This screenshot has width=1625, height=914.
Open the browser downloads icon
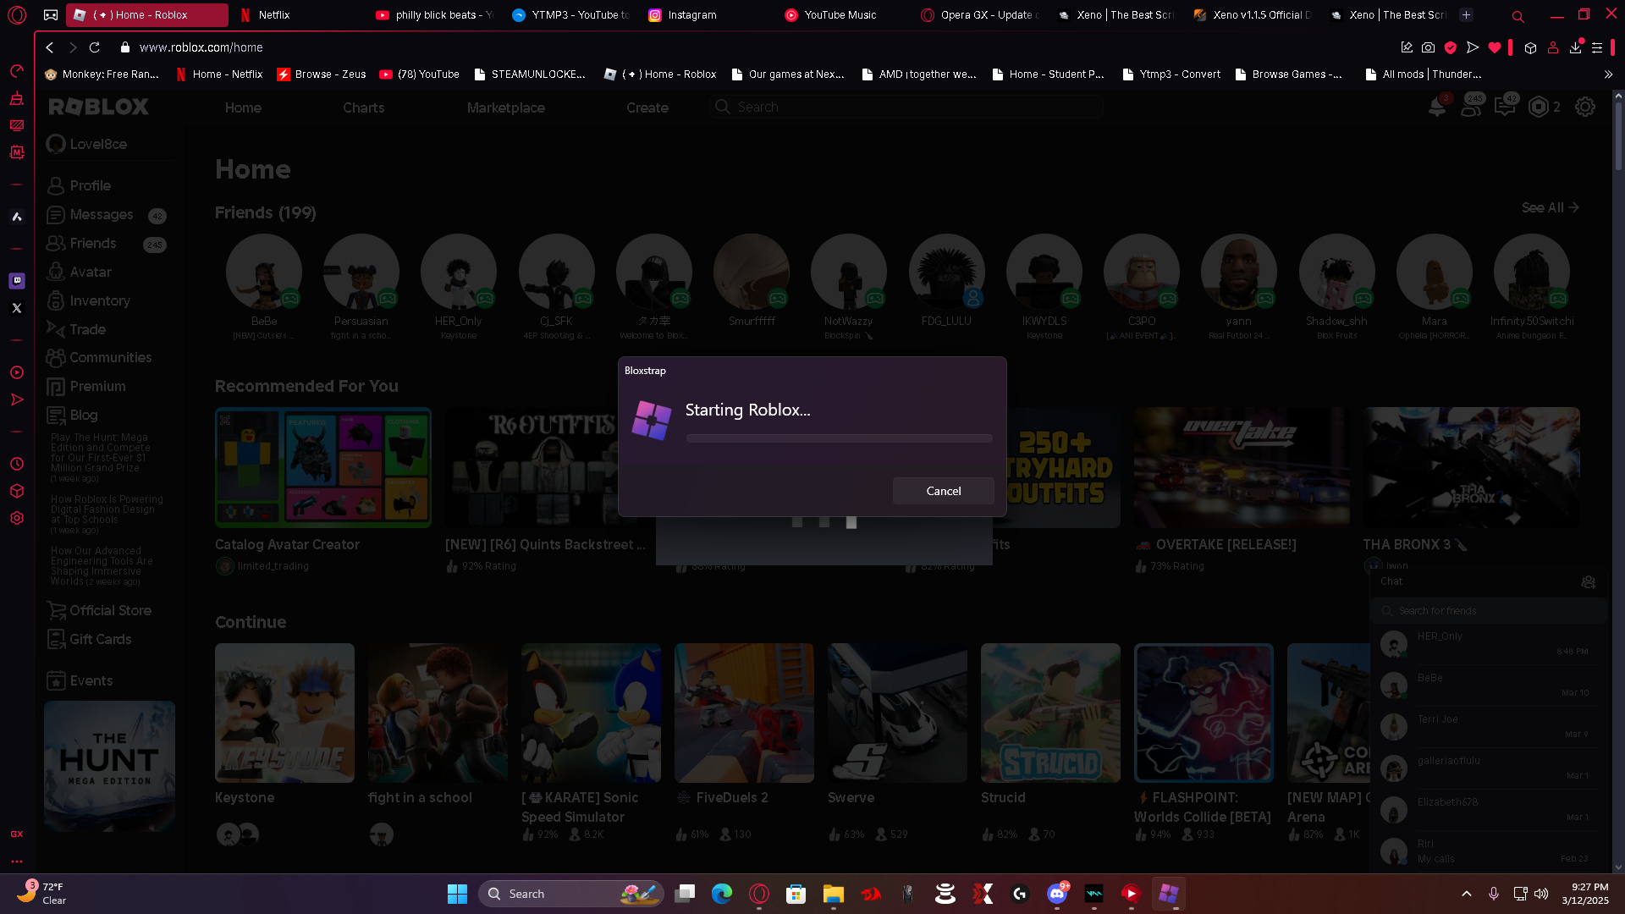[x=1575, y=47]
